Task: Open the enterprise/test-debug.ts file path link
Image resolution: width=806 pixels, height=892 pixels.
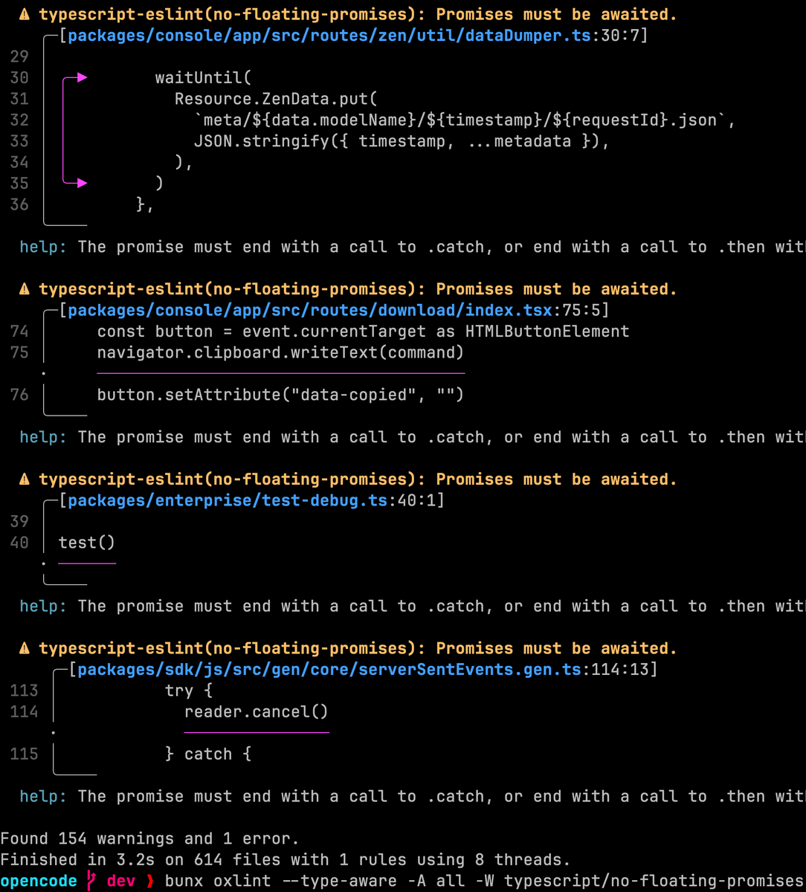Action: 228,500
